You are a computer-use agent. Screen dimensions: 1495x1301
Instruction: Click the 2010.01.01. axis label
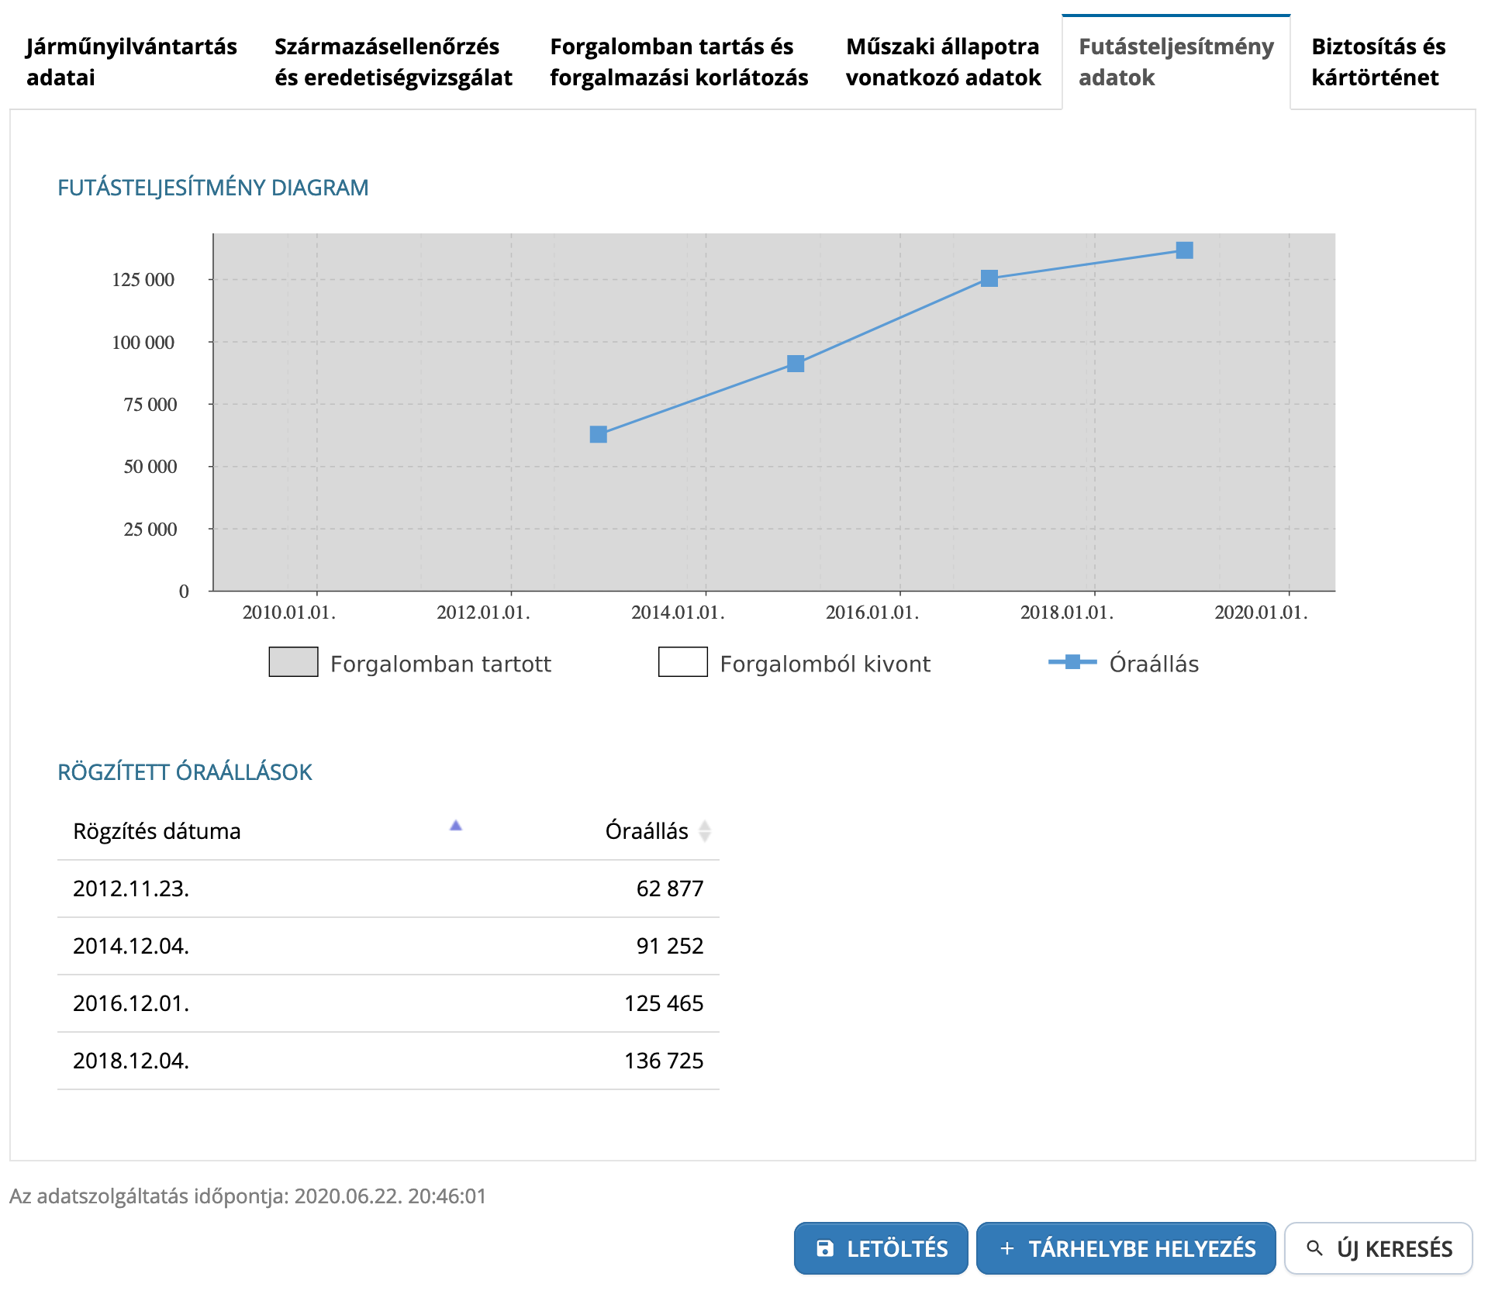pyautogui.click(x=288, y=613)
